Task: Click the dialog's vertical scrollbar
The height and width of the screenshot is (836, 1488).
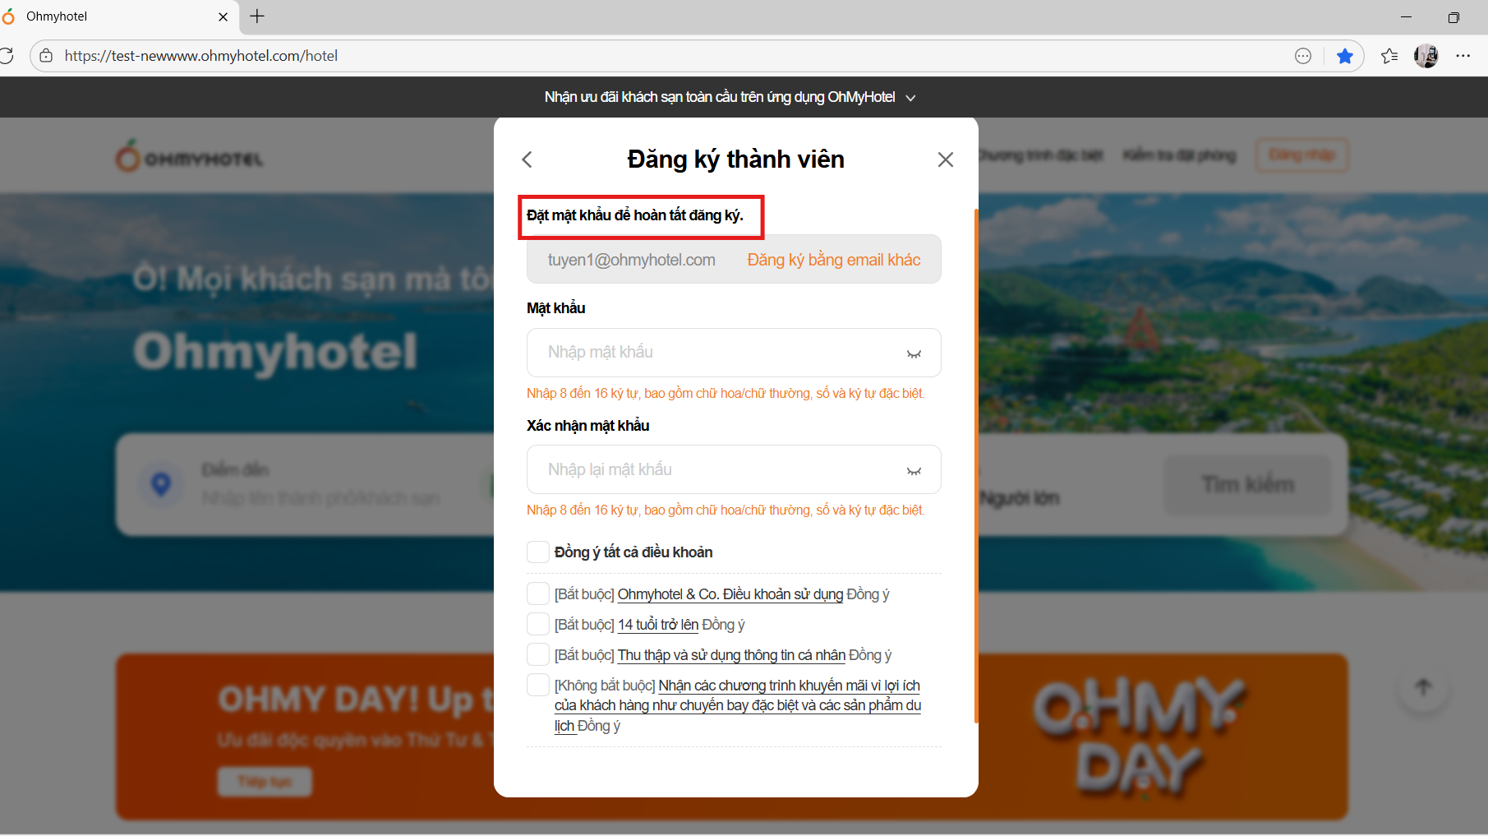Action: pyautogui.click(x=976, y=466)
